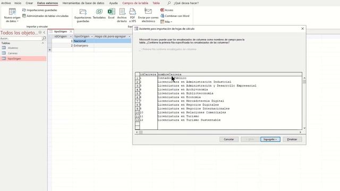Open tipoOrigen column dropdown arrow
This screenshot has height=191, width=340.
tap(92, 37)
